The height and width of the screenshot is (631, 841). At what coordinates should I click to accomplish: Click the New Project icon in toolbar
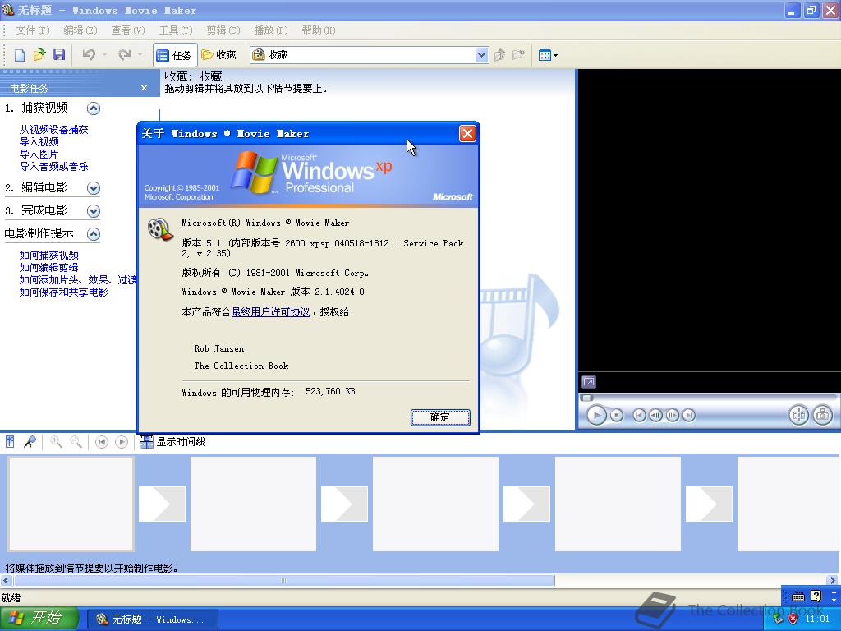point(20,55)
